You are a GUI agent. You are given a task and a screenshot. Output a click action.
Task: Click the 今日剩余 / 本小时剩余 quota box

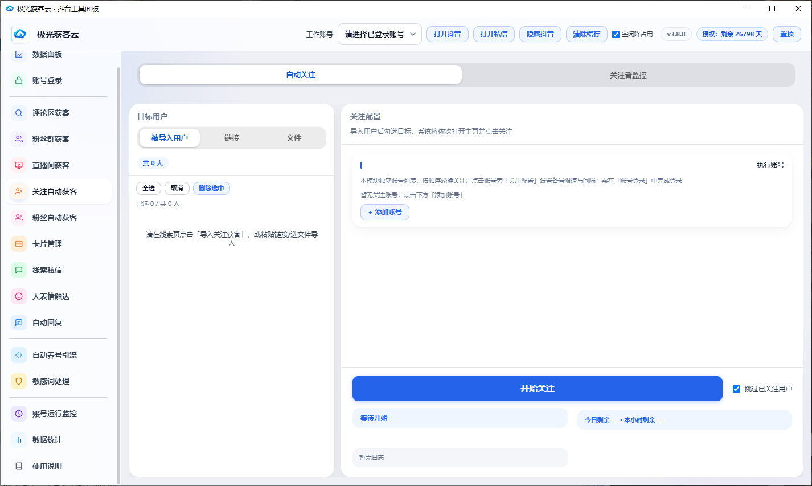pyautogui.click(x=684, y=420)
